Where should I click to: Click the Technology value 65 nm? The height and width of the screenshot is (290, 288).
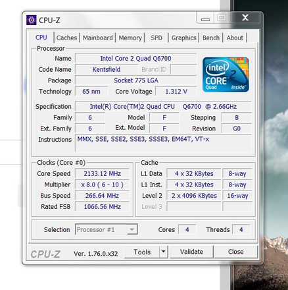point(91,92)
